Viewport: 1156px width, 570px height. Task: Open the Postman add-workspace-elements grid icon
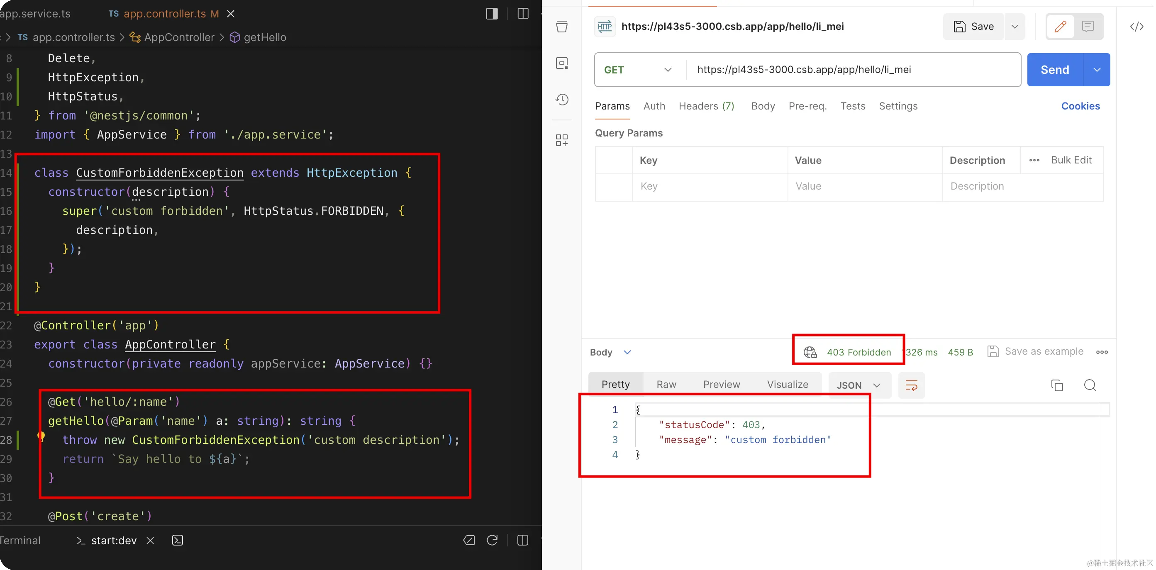coord(562,140)
